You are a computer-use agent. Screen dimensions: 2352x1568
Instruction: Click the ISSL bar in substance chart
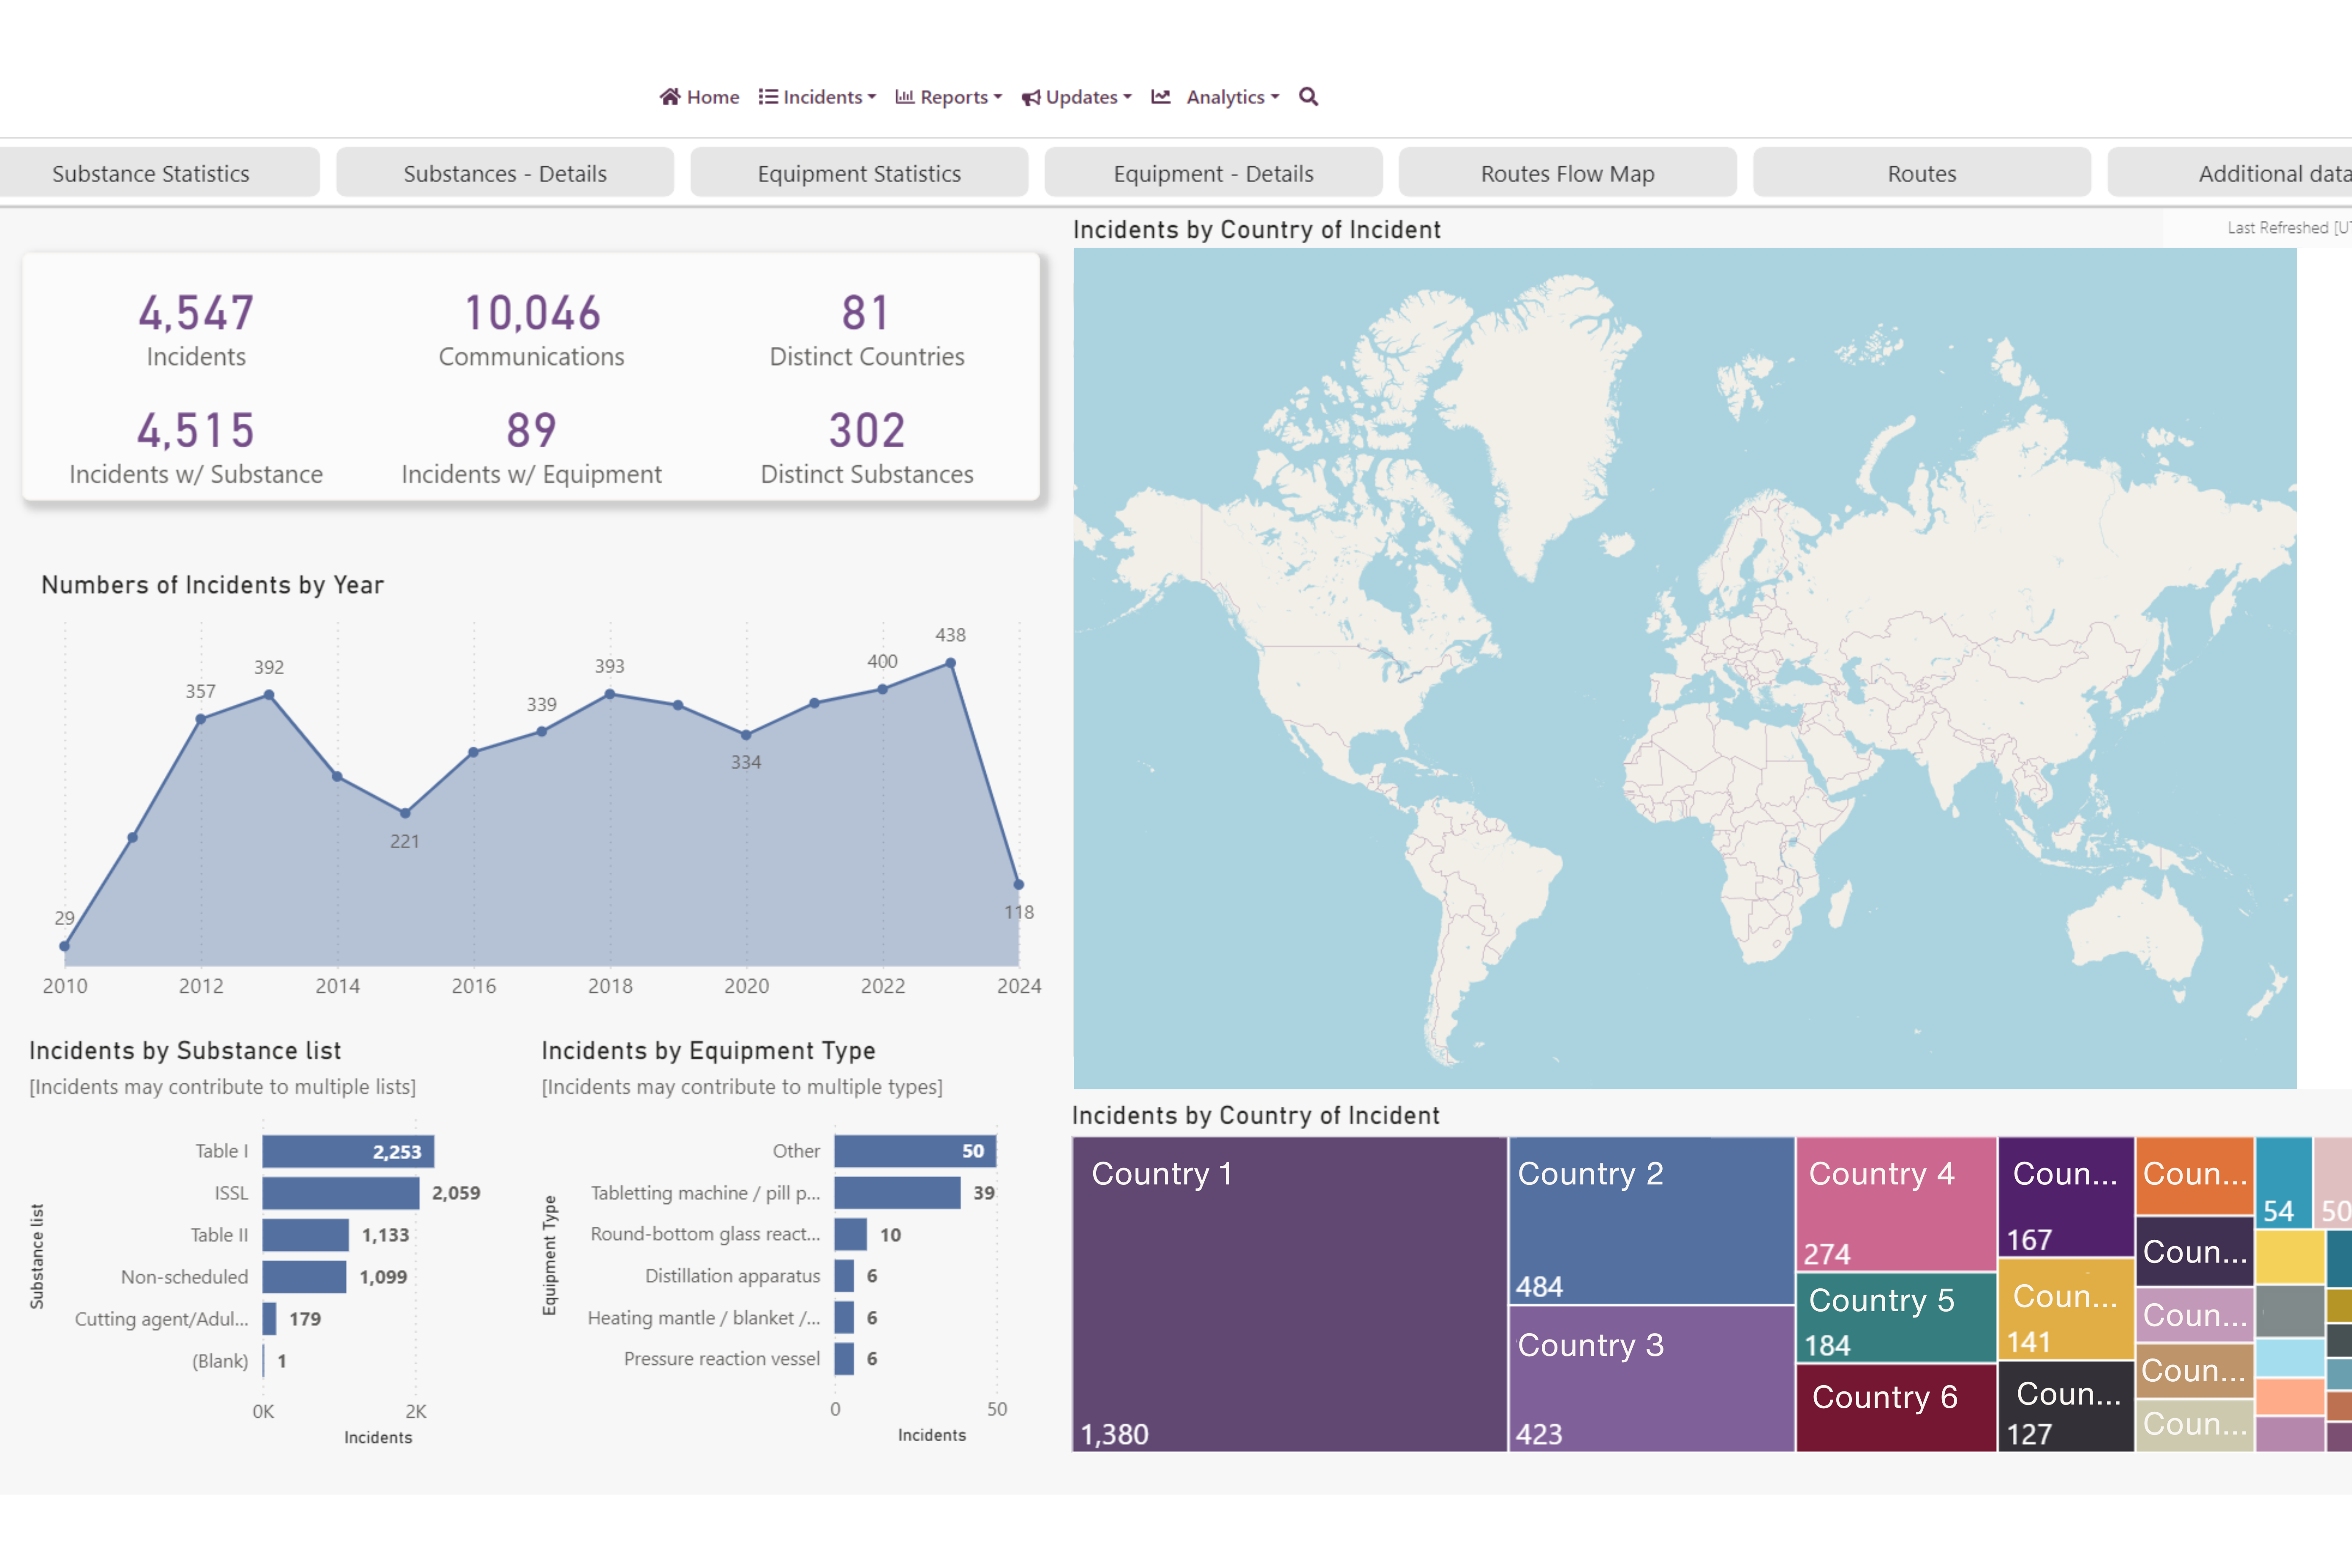[x=341, y=1193]
